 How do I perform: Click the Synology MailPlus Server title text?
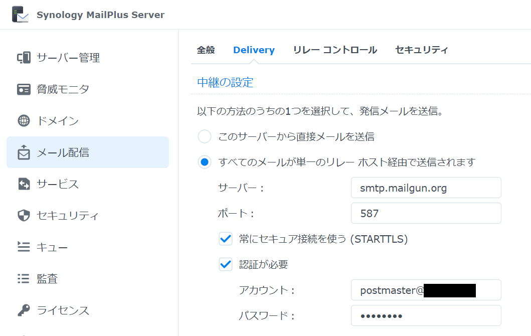(100, 15)
